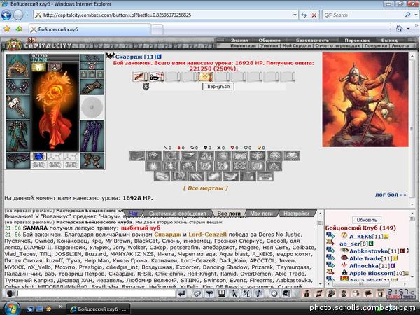Click the send message arrow icon
The height and width of the screenshot is (315, 420).
coord(181,293)
